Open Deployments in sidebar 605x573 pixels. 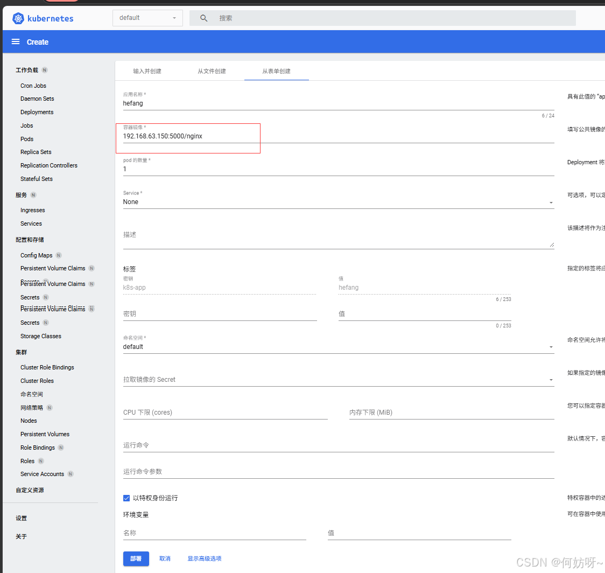click(x=37, y=112)
